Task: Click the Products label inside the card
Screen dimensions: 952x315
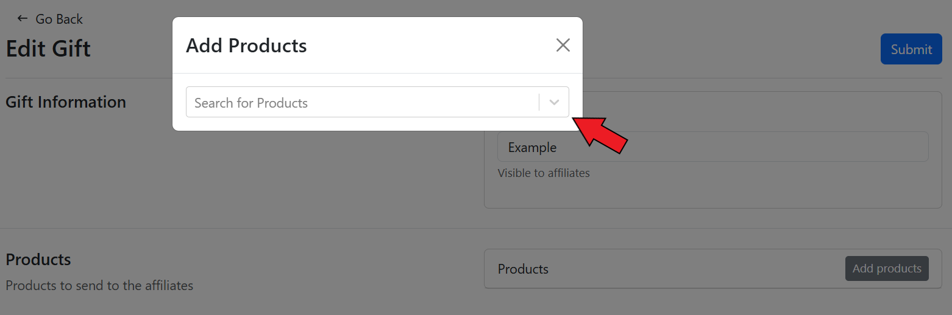Action: click(x=523, y=269)
